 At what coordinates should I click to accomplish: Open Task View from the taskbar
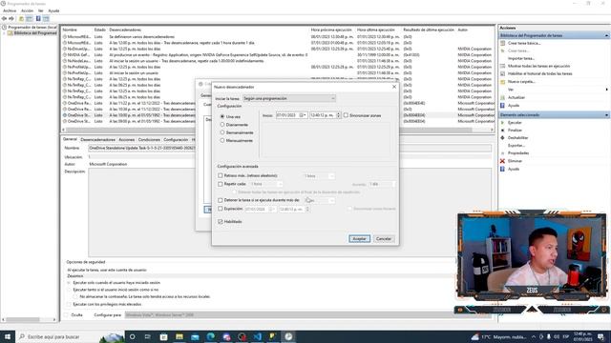pos(148,336)
